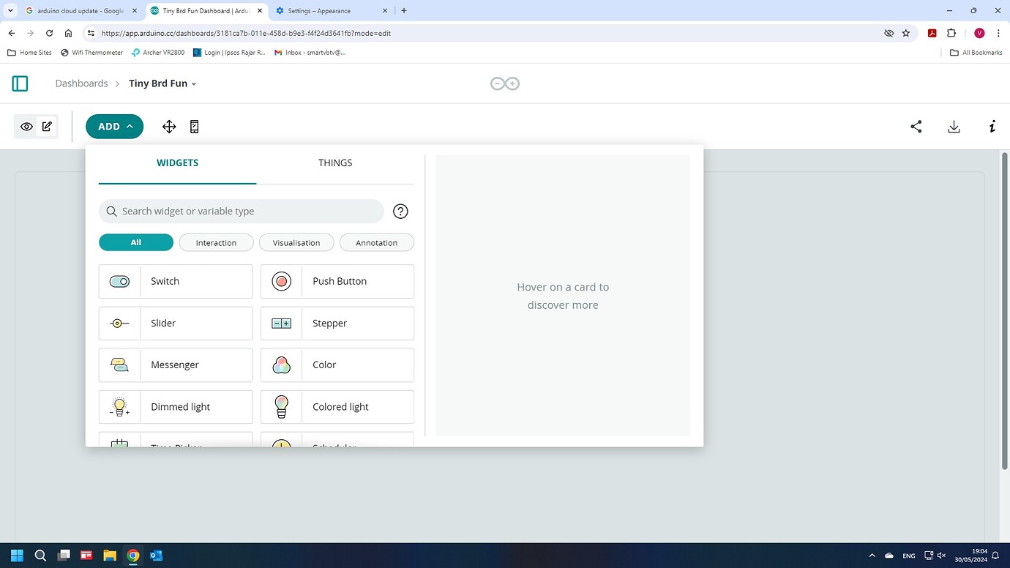Click the widget search input field
This screenshot has height=568, width=1010.
(x=242, y=211)
